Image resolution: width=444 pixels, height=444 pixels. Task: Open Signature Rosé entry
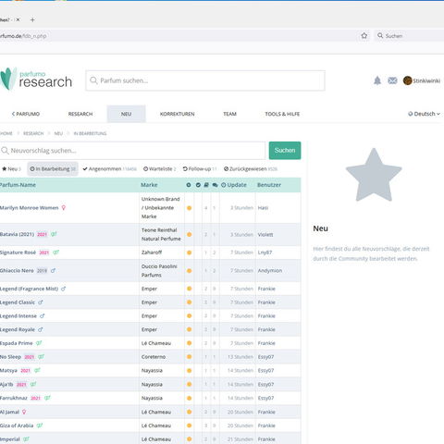point(18,253)
